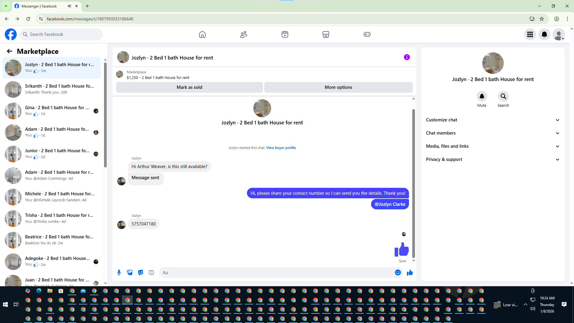Expand Privacy & support section

coord(493,159)
